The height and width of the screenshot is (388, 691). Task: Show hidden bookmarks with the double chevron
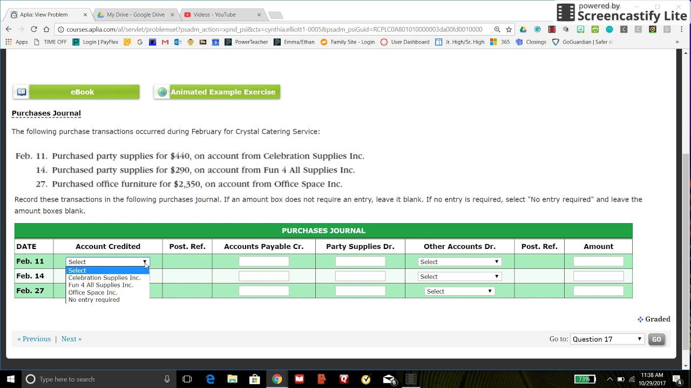pos(677,42)
